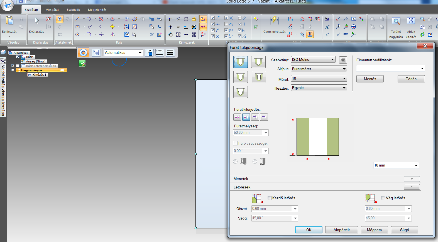This screenshot has height=242, width=438.
Task: Open Hole Options from the command bar
Action: [x=96, y=52]
